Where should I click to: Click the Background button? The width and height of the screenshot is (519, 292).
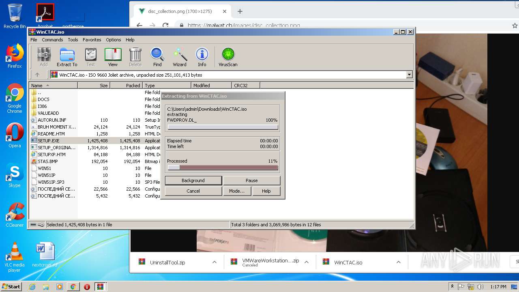coord(193,180)
